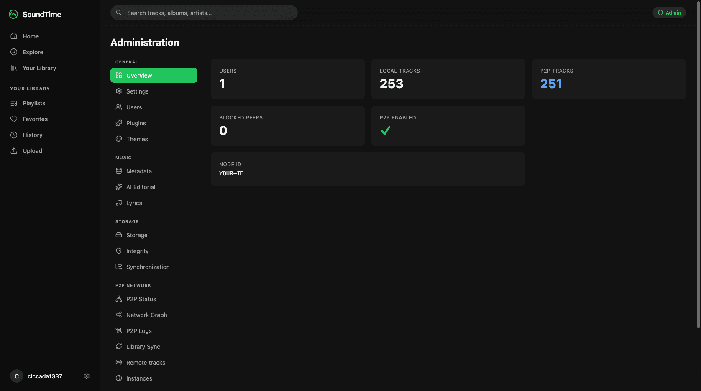Open the P2P Status page
Viewport: 701px width, 391px height.
[141, 299]
